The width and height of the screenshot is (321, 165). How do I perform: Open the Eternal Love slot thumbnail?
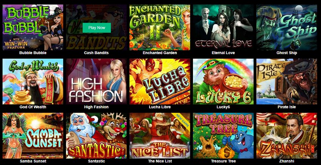tap(223, 27)
